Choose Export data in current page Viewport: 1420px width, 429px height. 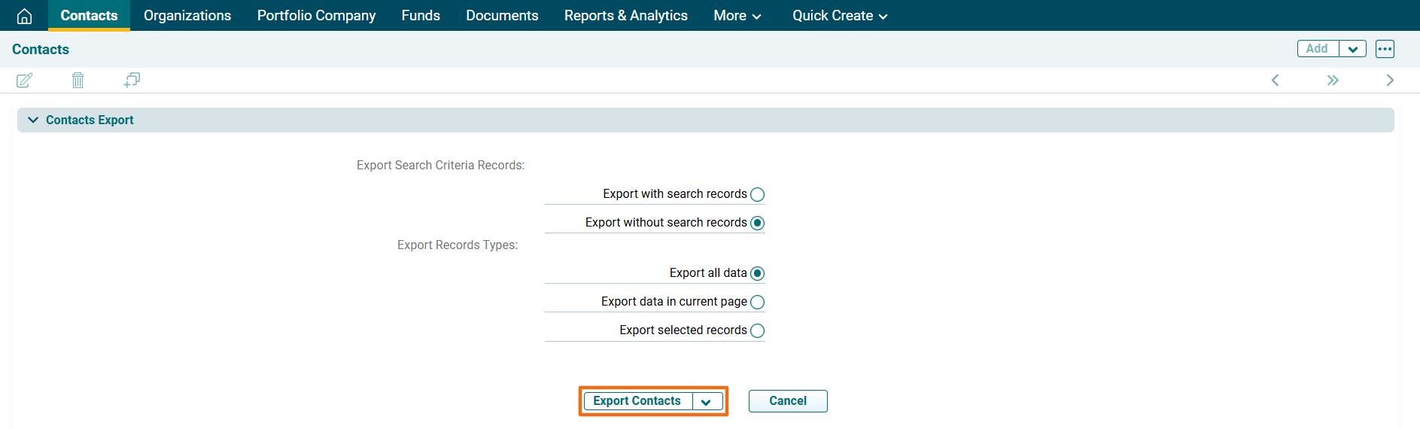pyautogui.click(x=757, y=303)
